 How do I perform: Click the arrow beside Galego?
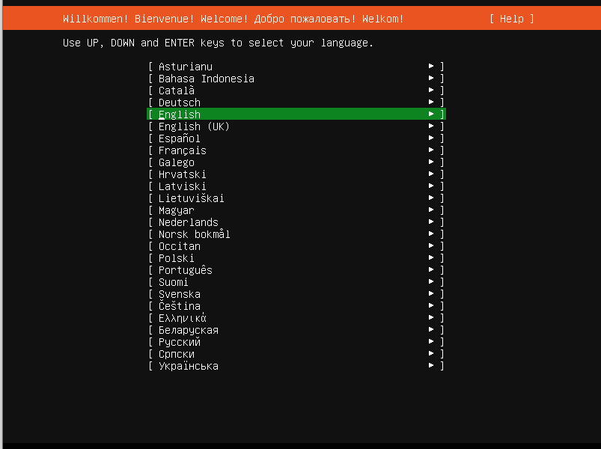pyautogui.click(x=431, y=162)
